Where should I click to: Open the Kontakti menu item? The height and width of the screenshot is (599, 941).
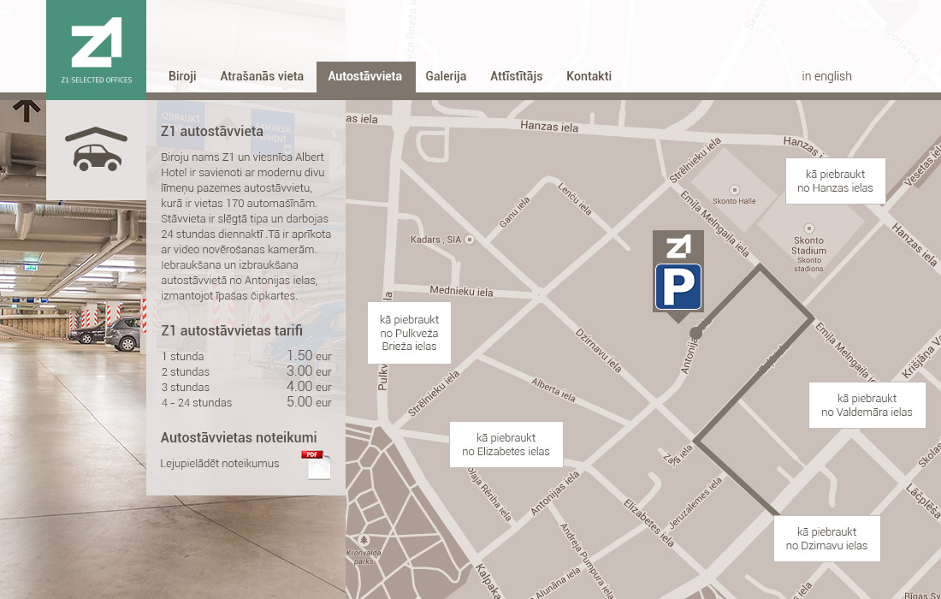[589, 76]
